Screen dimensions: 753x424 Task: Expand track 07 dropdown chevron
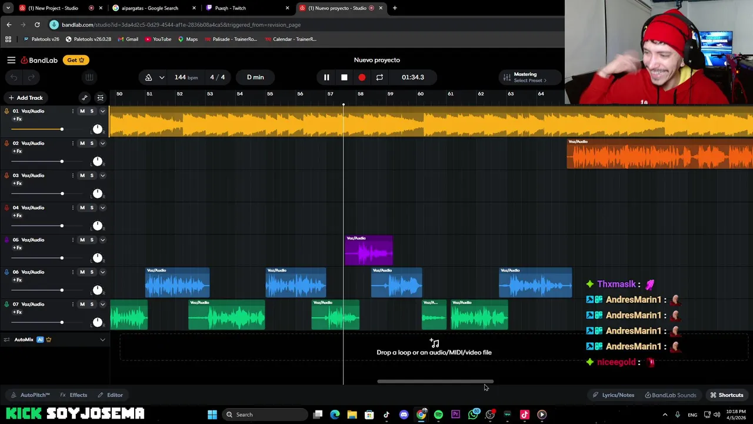[x=102, y=304]
